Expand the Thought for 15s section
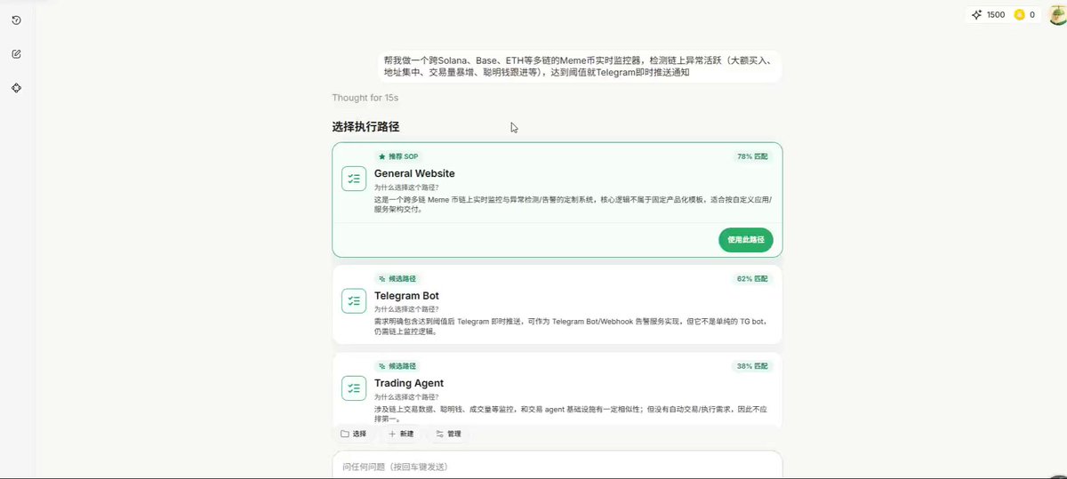This screenshot has width=1067, height=479. click(x=365, y=98)
